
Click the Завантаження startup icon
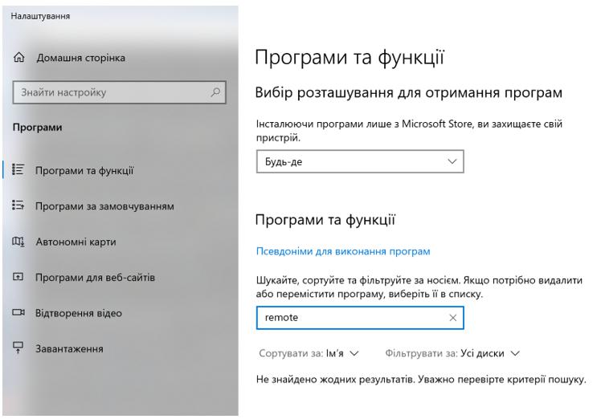click(17, 349)
